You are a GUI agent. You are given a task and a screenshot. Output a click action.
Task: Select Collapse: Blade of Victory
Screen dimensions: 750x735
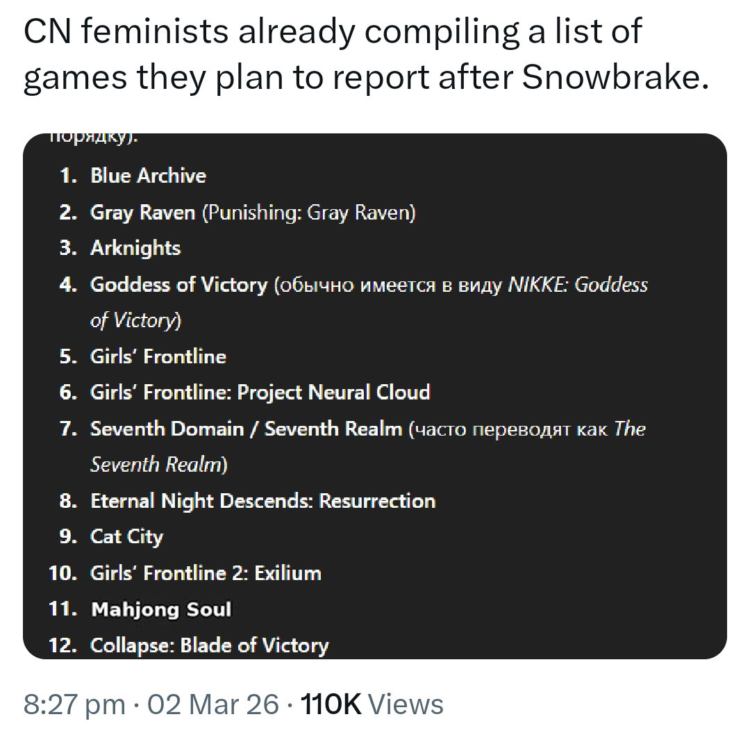[x=209, y=645]
